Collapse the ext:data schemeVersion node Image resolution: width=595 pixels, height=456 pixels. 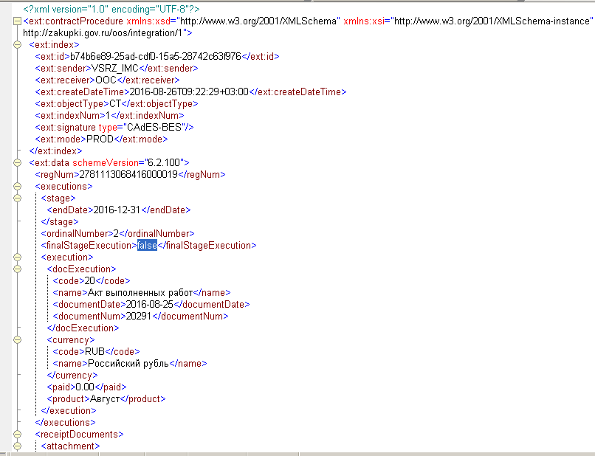click(17, 163)
